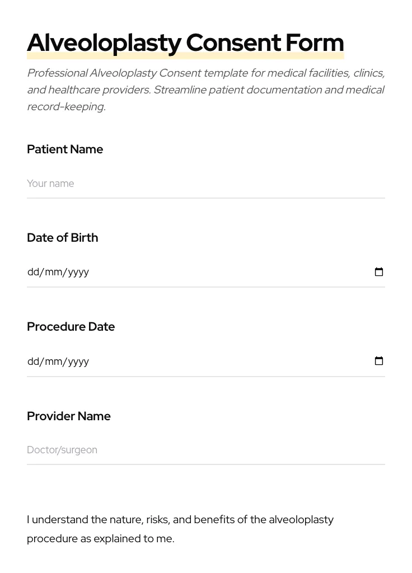Click the underline below the Provider Name field
Viewport: 412px width, 573px height.
[x=205, y=465]
